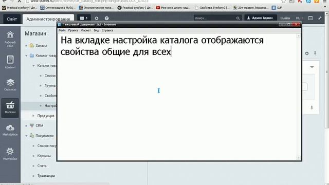Click the pin icon next to page gear
This screenshot has height=185, width=329.
coord(315,53)
